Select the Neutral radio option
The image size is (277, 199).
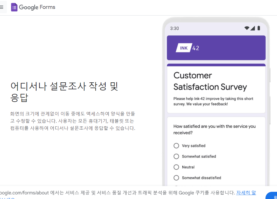[x=176, y=167]
